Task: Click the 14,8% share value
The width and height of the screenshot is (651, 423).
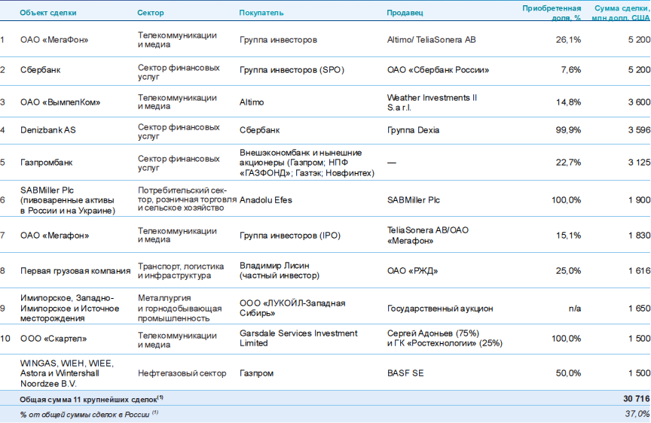Action: click(x=568, y=102)
